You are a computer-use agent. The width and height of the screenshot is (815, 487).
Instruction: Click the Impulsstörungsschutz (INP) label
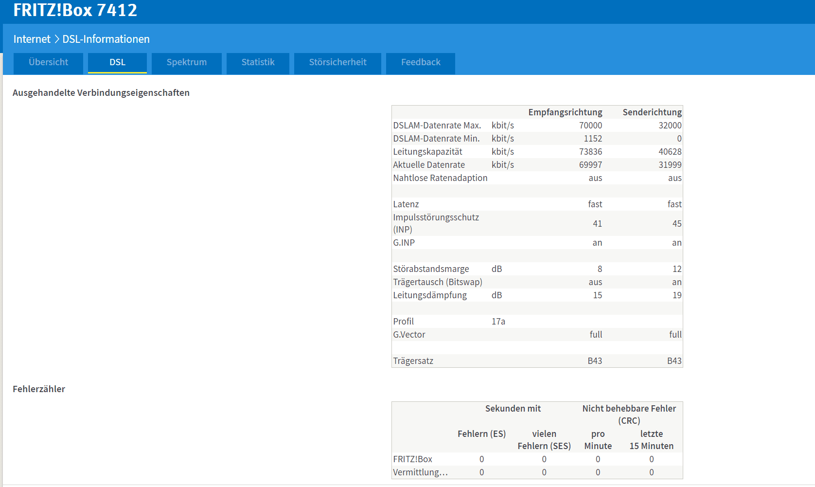[436, 223]
